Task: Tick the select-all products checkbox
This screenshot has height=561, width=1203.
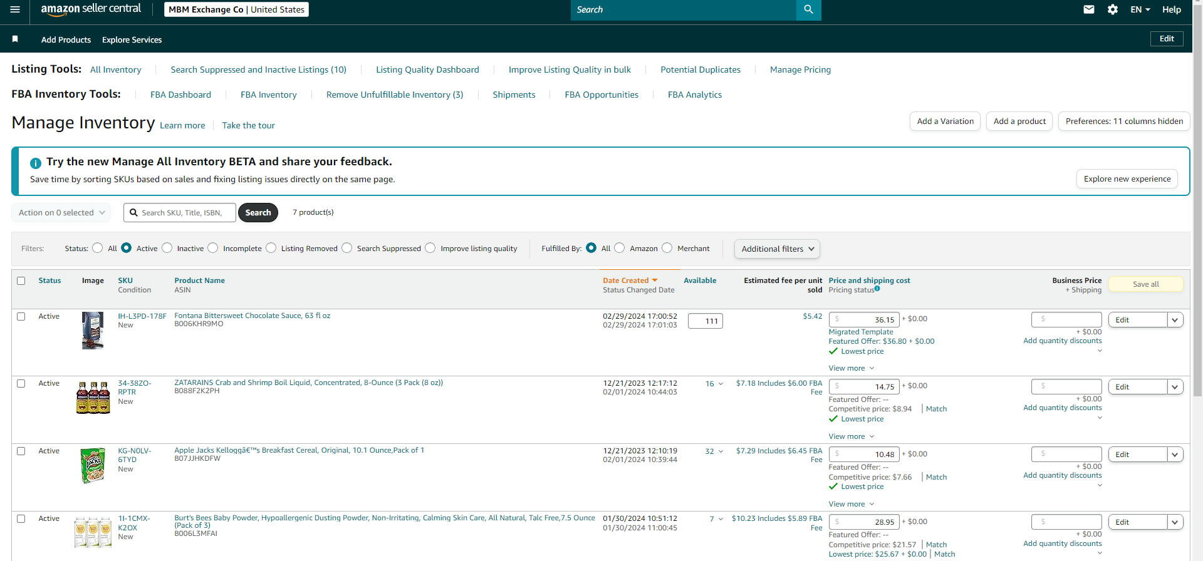Action: point(21,280)
